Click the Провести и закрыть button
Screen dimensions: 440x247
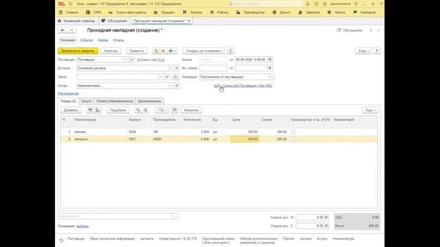click(78, 51)
